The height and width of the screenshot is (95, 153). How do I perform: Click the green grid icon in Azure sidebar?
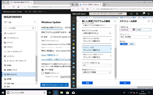tap(74, 44)
